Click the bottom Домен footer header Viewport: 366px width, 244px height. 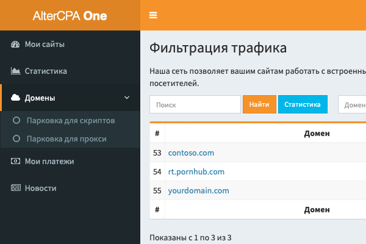(x=317, y=210)
